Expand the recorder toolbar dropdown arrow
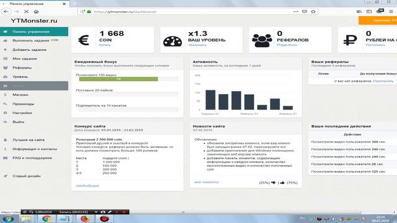This screenshot has width=397, height=223. 96,212
